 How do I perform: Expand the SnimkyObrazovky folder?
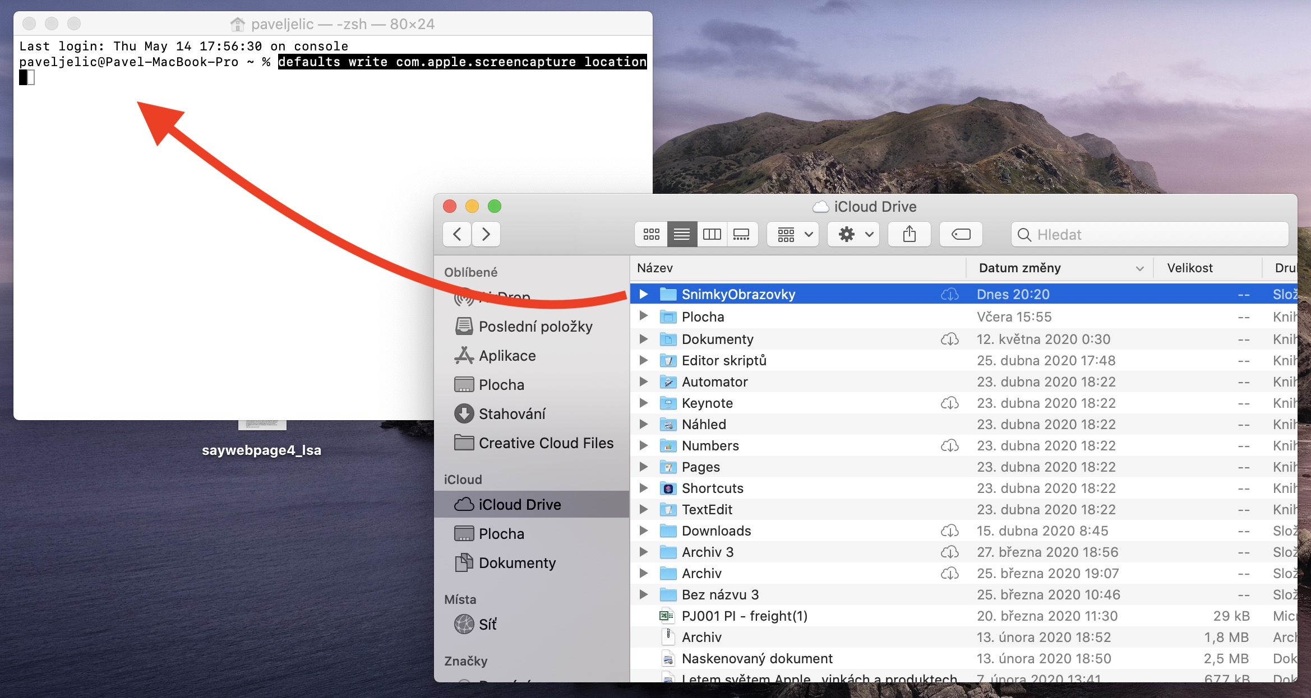[644, 294]
